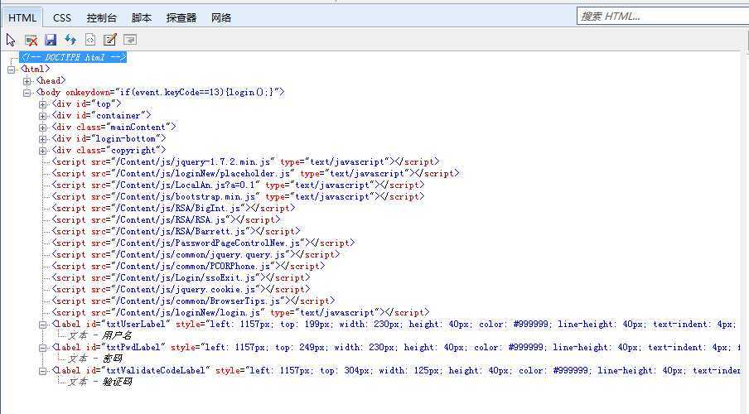
Task: Select the jquery.cookie.js script row
Action: [x=181, y=289]
